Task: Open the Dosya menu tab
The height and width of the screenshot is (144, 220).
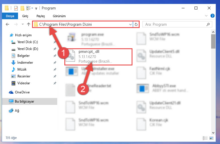Action: (x=10, y=16)
